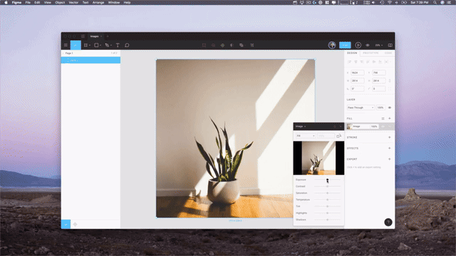Select the Comment tool
The image size is (456, 256).
[x=127, y=46]
